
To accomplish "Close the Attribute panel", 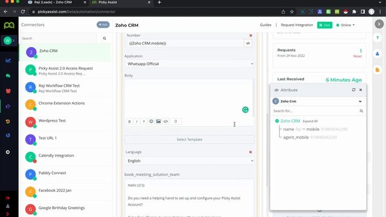I will (361, 90).
